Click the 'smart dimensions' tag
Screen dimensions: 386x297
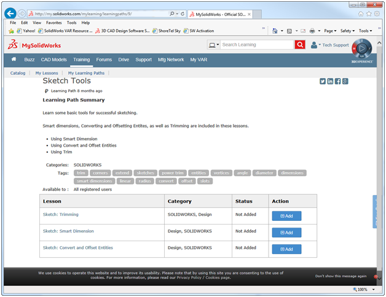[x=94, y=181]
